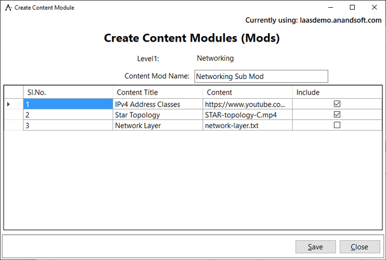386x260 pixels.
Task: Click the IPv4 Address Classes title cell
Action: click(157, 104)
